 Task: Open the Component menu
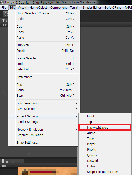pos(59,8)
